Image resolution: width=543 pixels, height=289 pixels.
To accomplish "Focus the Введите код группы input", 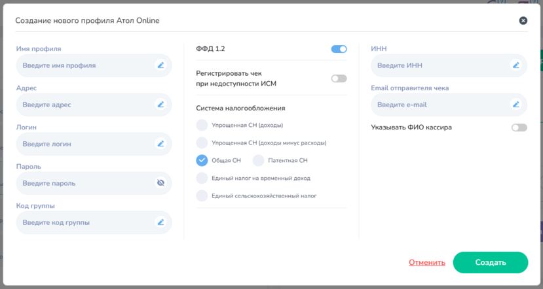I will [x=94, y=222].
